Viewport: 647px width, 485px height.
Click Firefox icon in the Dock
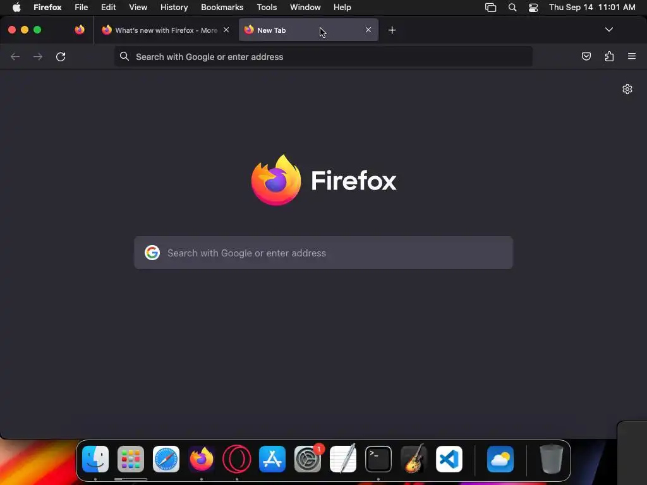[x=202, y=459]
